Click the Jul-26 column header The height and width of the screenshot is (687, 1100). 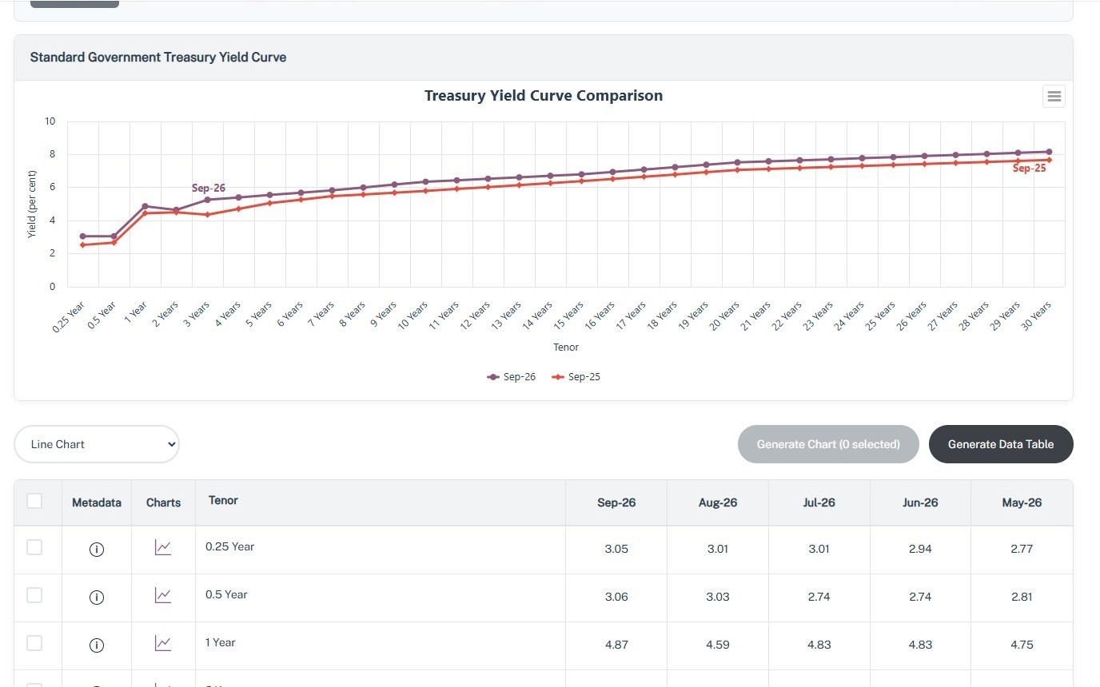coord(819,502)
